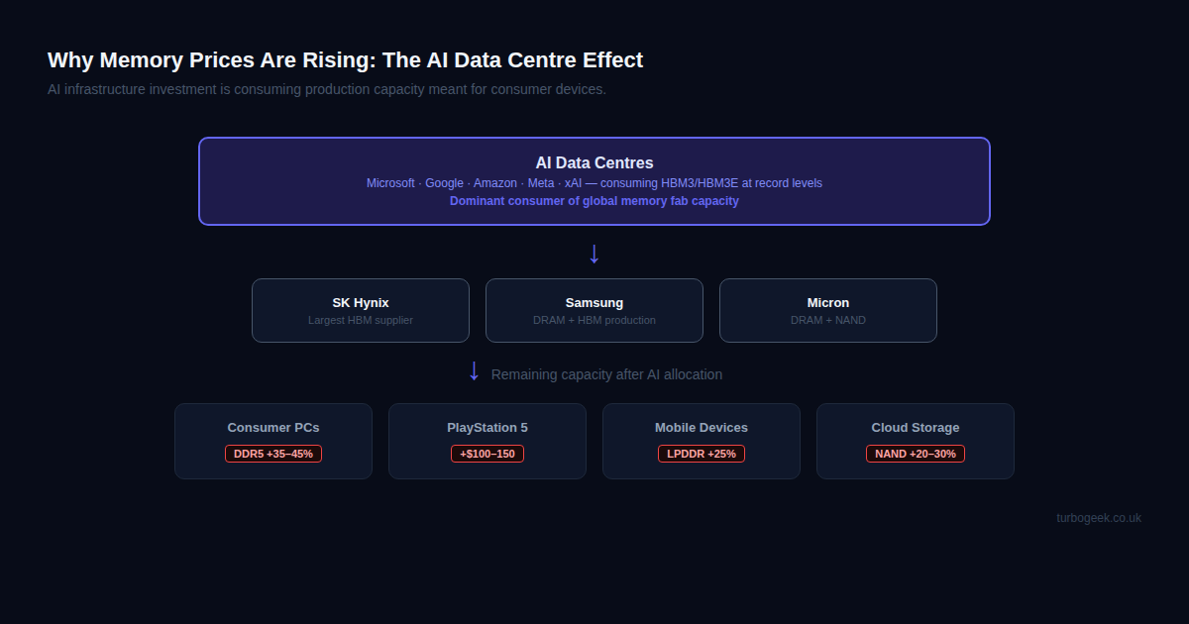
Task: Click the NAND +20–30% price badge
Action: (x=916, y=454)
